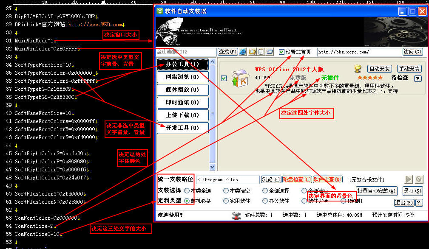Click the 访问(G) visit button
429x249 pixels.
click(x=412, y=52)
